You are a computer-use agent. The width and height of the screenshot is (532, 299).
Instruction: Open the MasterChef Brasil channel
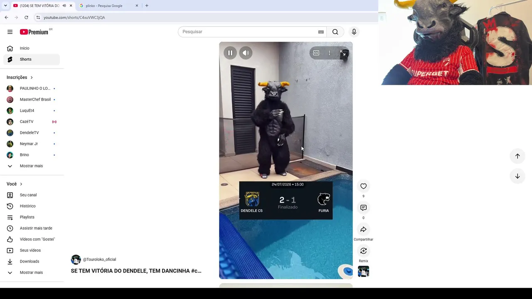(x=32, y=100)
